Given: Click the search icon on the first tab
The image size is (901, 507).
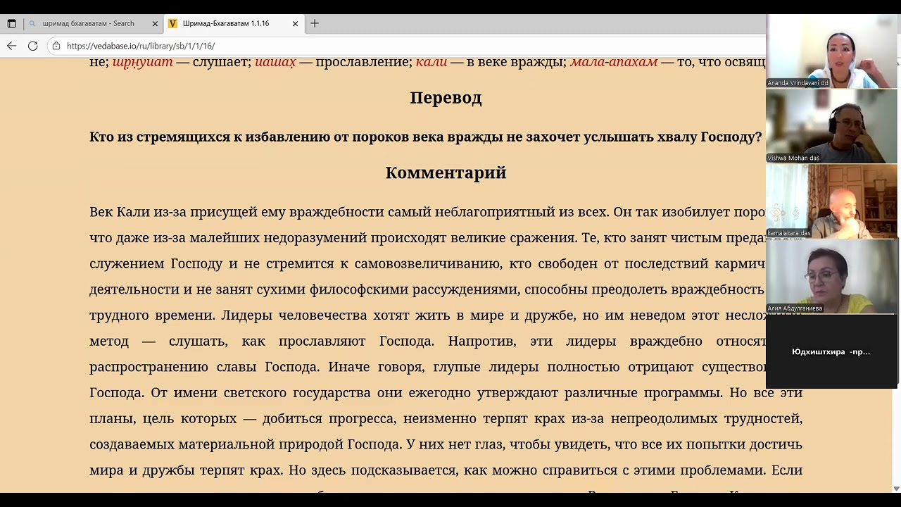Looking at the screenshot, I should pyautogui.click(x=32, y=23).
